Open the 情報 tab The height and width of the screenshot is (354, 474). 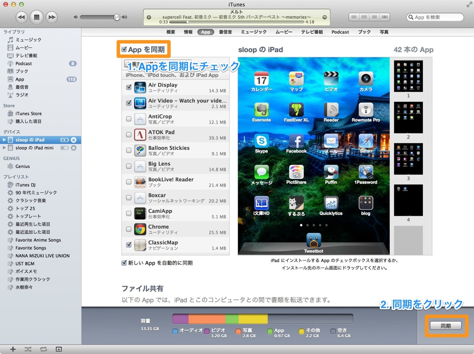(x=188, y=32)
